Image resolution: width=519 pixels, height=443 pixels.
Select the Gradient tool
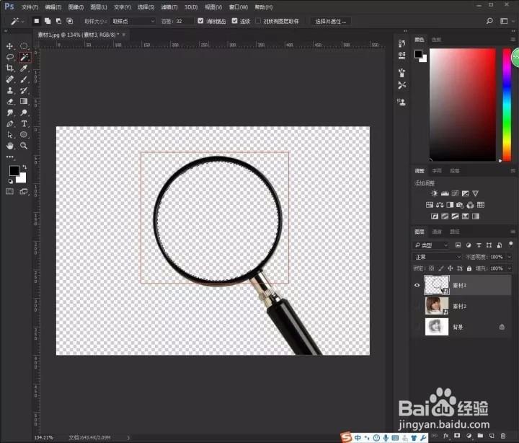[x=24, y=101]
